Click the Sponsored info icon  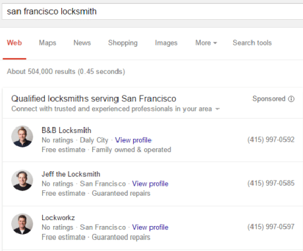pos(291,99)
